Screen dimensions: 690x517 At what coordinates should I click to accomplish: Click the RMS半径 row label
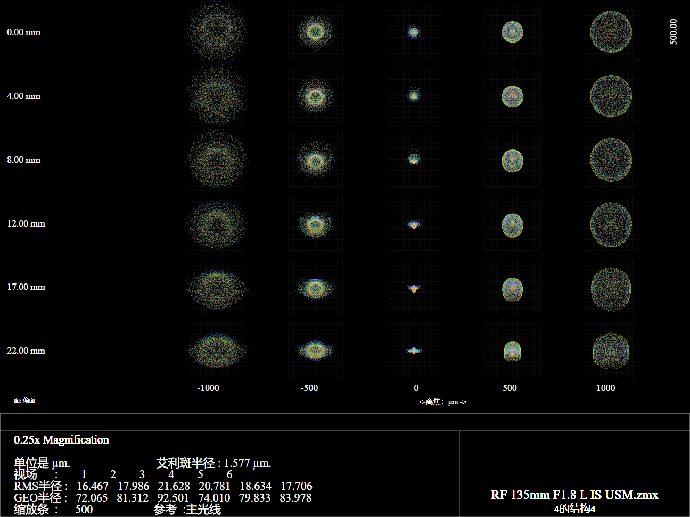[x=40, y=486]
